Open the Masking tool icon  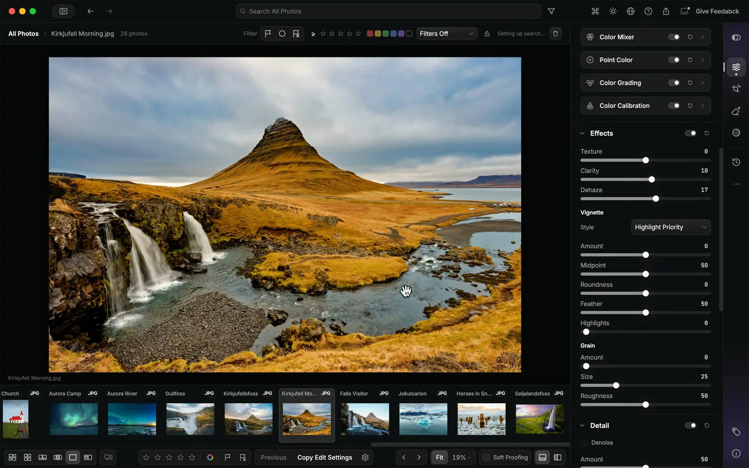pyautogui.click(x=736, y=133)
